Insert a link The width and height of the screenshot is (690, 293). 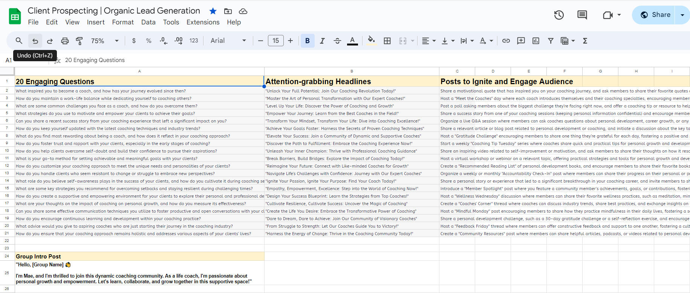point(506,41)
